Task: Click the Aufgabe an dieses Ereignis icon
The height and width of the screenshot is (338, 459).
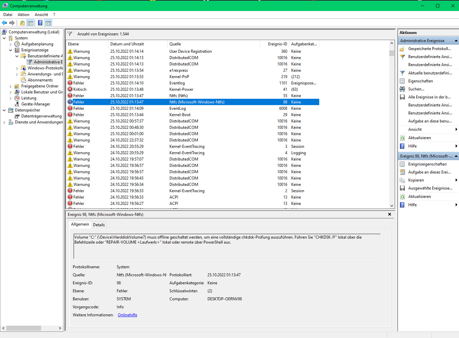Action: [402, 172]
